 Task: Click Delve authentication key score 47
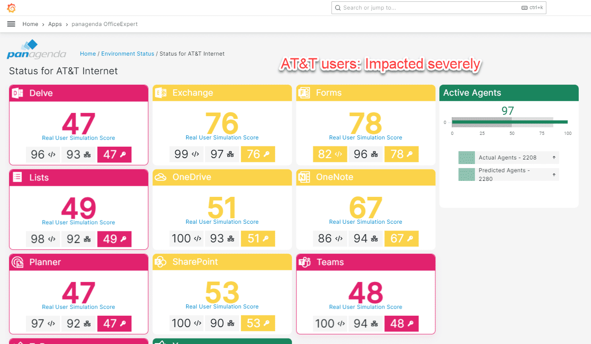coord(114,154)
